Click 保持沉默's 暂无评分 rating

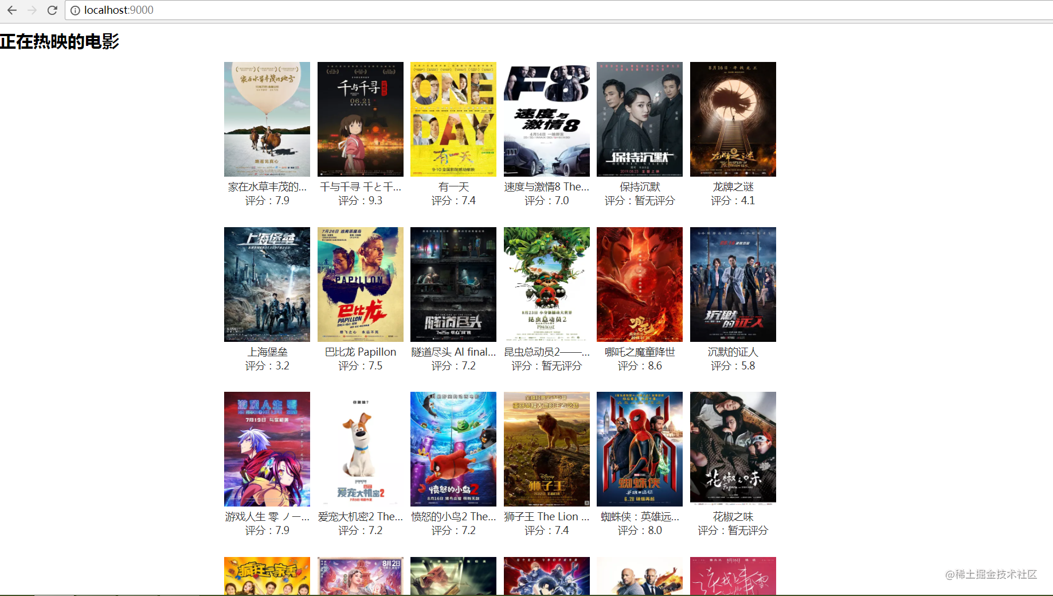[x=640, y=201]
